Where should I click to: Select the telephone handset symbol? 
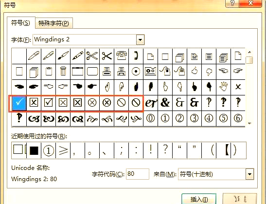pos(136,56)
